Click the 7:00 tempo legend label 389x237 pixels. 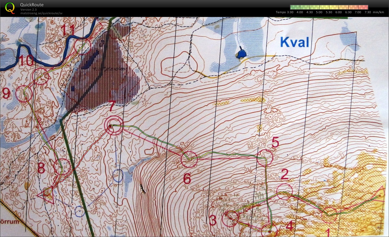click(x=358, y=12)
